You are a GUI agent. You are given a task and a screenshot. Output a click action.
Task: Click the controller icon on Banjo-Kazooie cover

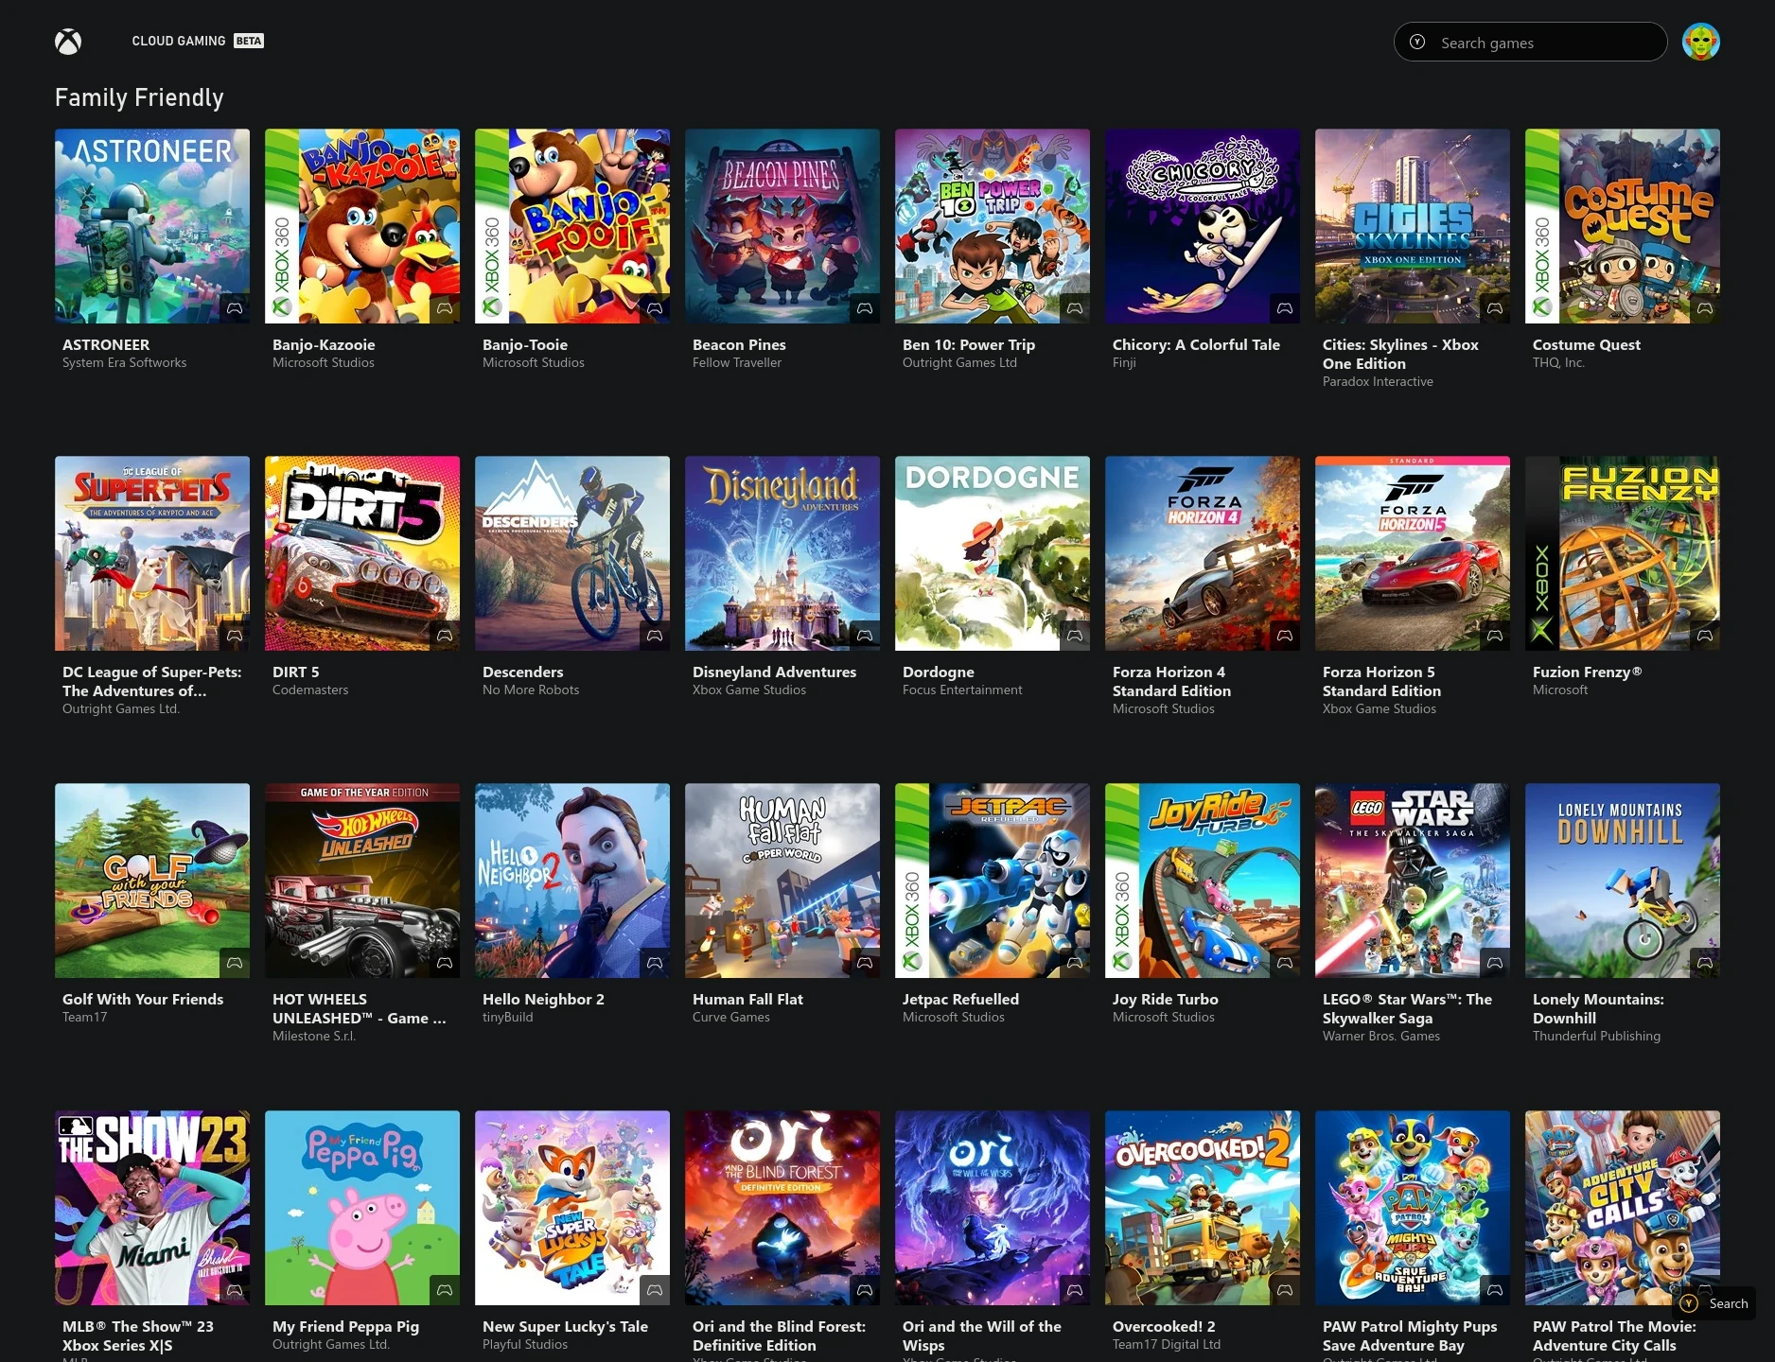tap(445, 308)
